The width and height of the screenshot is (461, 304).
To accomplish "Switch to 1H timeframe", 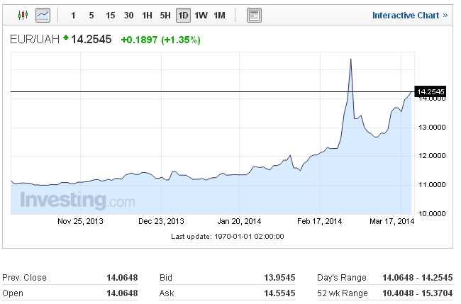I will [147, 16].
